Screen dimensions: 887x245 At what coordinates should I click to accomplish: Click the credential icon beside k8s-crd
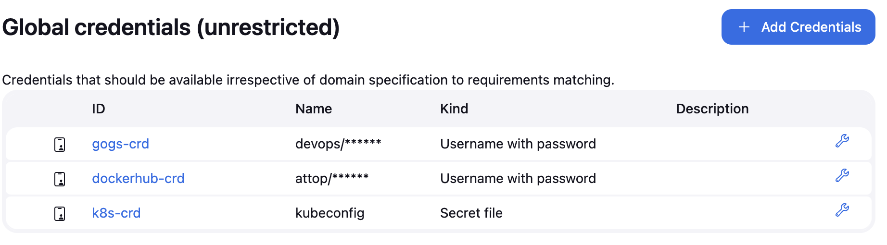click(60, 213)
